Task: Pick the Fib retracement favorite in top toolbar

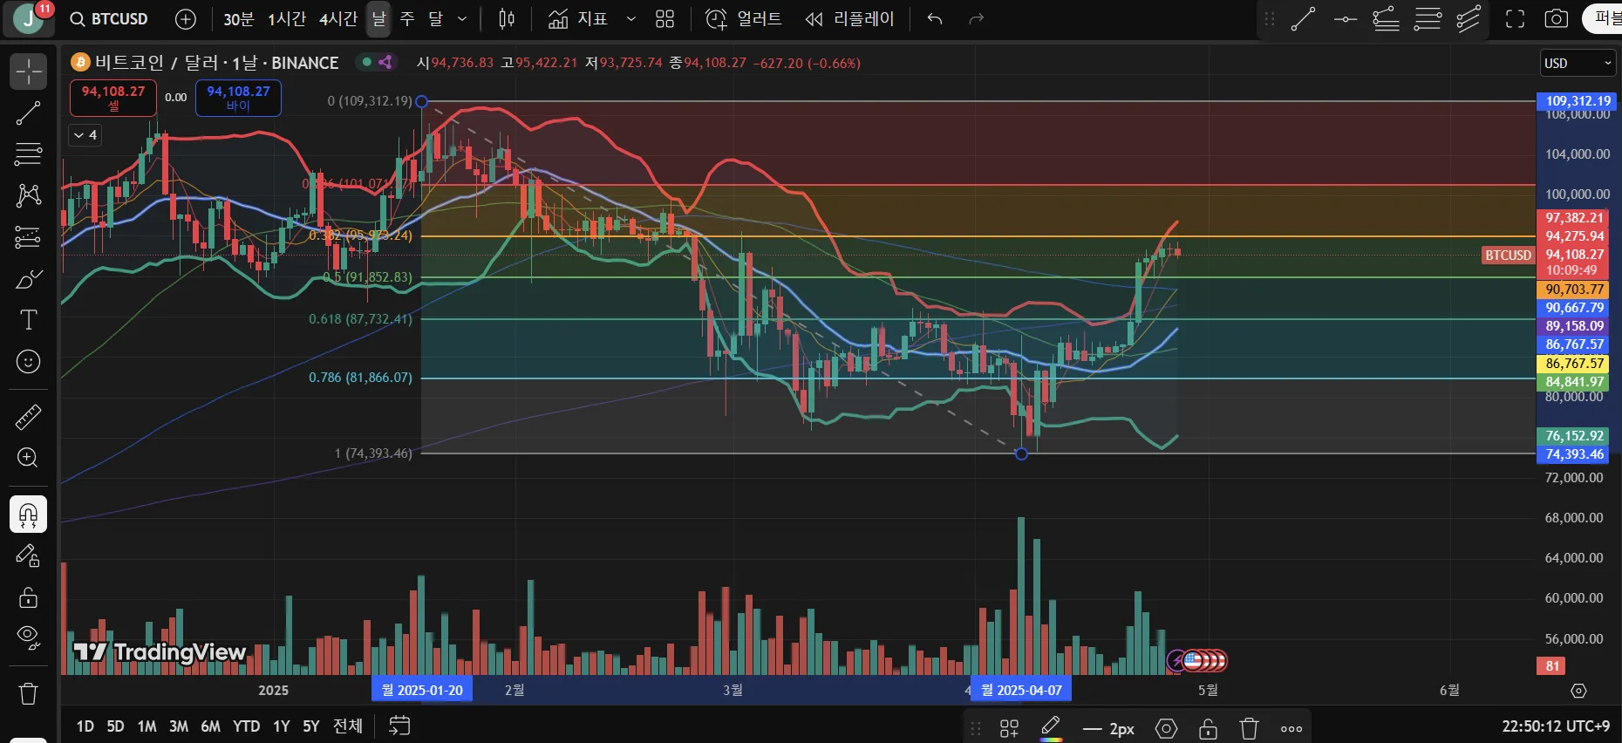Action: (x=1428, y=19)
